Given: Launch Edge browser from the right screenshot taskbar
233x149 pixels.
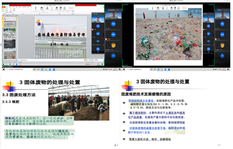Looking at the screenshot, I should pyautogui.click(x=158, y=69).
